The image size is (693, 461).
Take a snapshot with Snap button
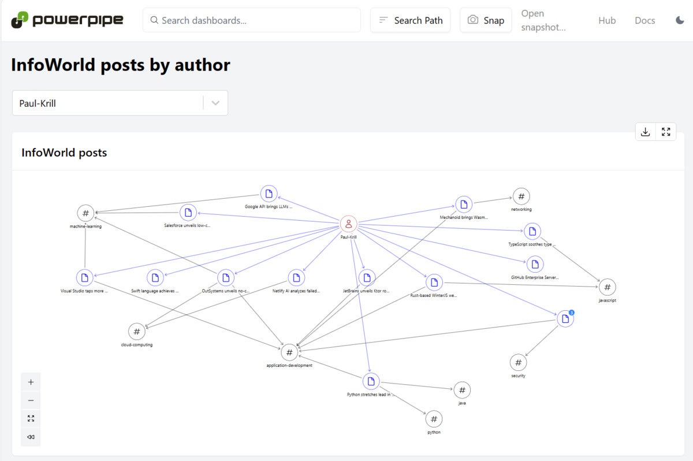click(x=486, y=20)
